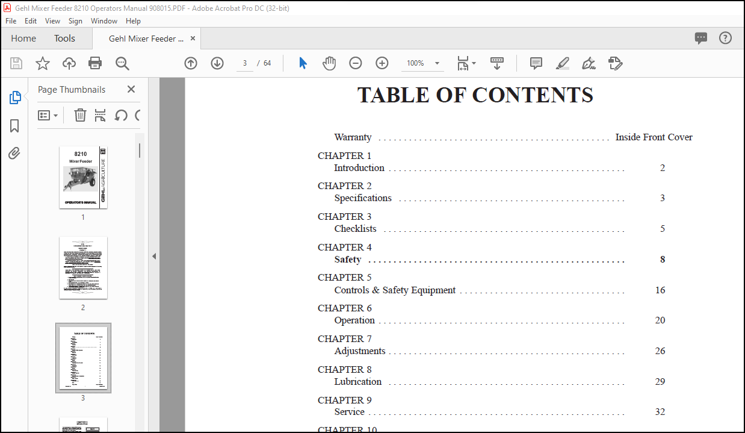This screenshot has height=433, width=745.
Task: Bookmark document with the star icon
Action: [43, 63]
